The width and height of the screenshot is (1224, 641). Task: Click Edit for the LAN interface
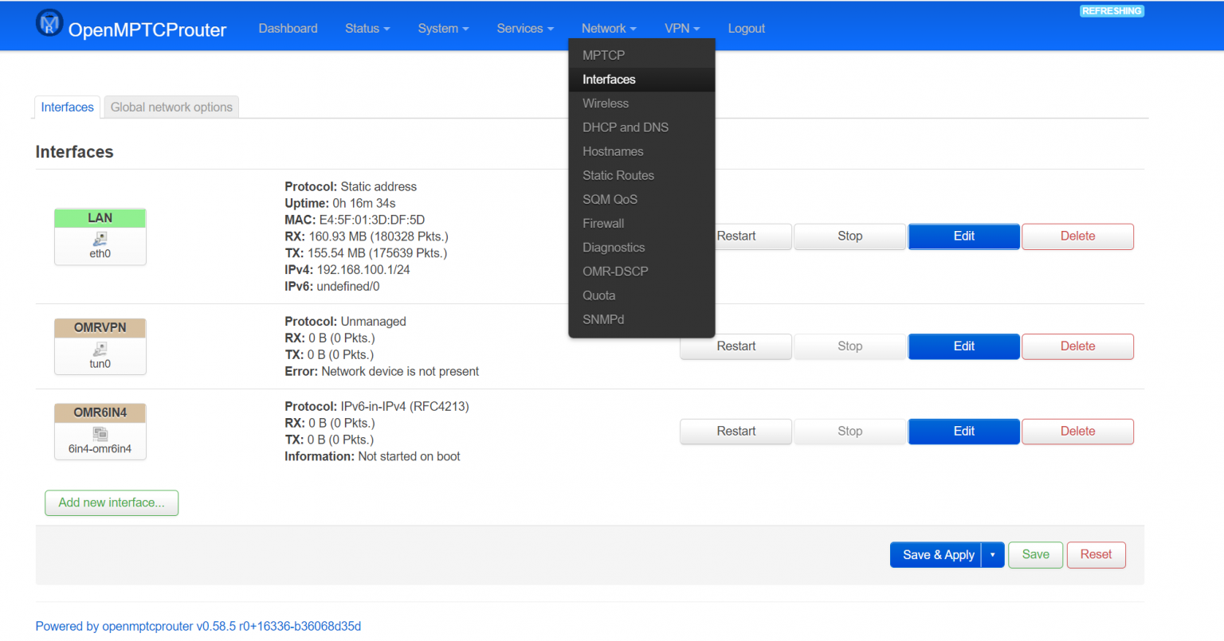[963, 236]
